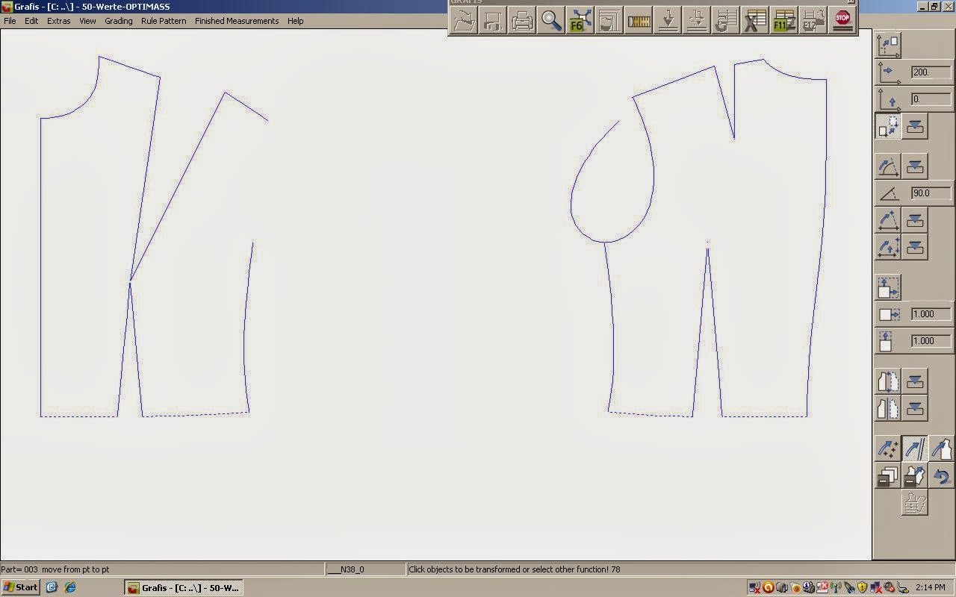
Task: Open down-arrow button beside lower mirror icon
Action: click(x=915, y=408)
